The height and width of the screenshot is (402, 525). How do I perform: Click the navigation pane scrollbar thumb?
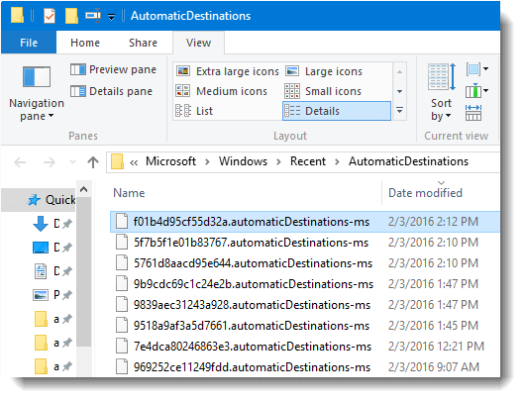(x=84, y=271)
